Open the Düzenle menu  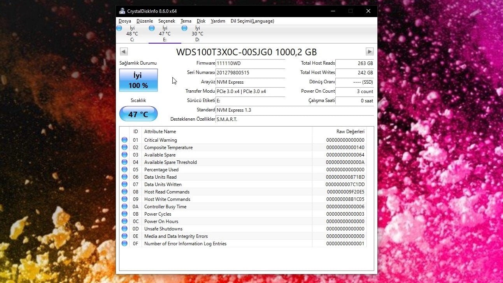coord(145,21)
